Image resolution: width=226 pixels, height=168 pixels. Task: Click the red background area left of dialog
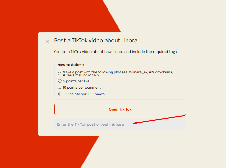click(19, 84)
